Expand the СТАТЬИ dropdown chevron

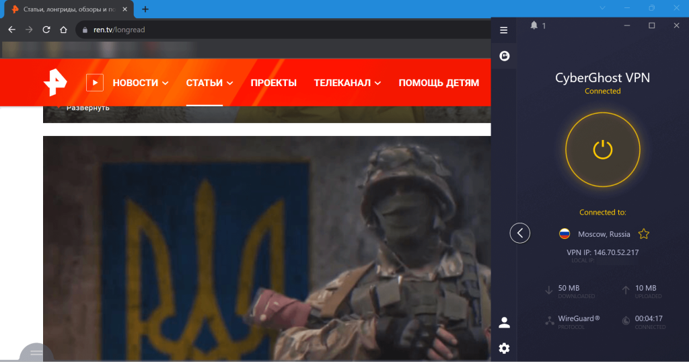click(230, 83)
